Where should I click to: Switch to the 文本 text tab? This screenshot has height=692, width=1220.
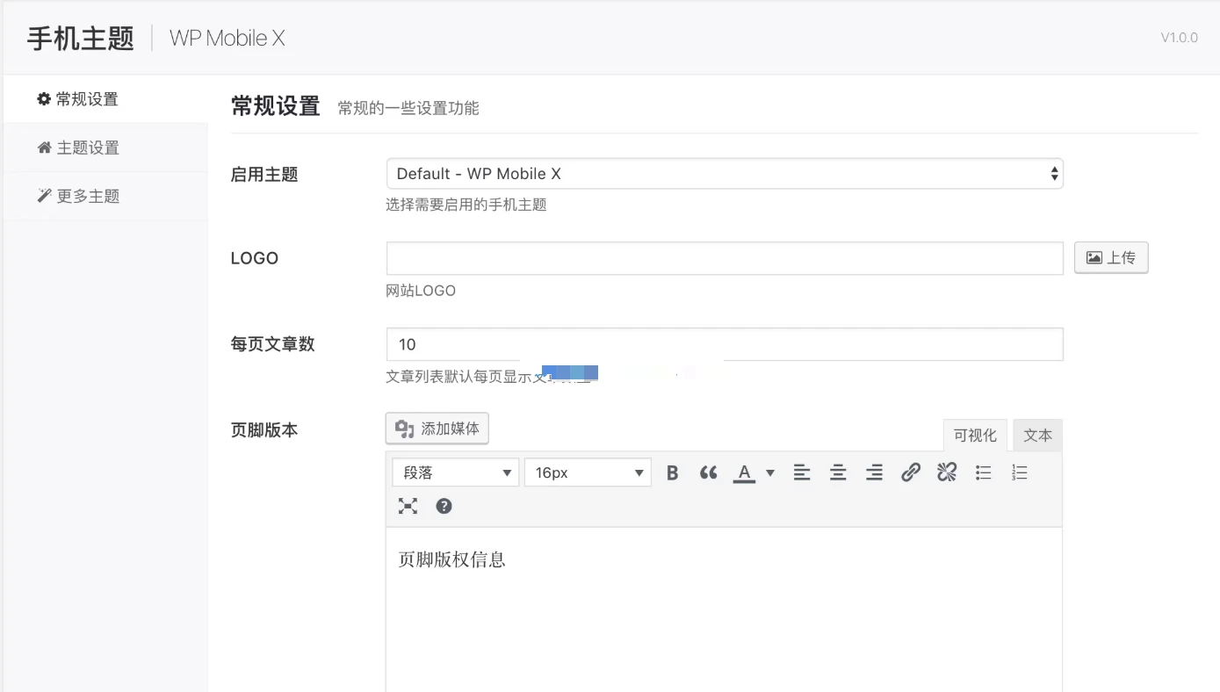[x=1037, y=436]
